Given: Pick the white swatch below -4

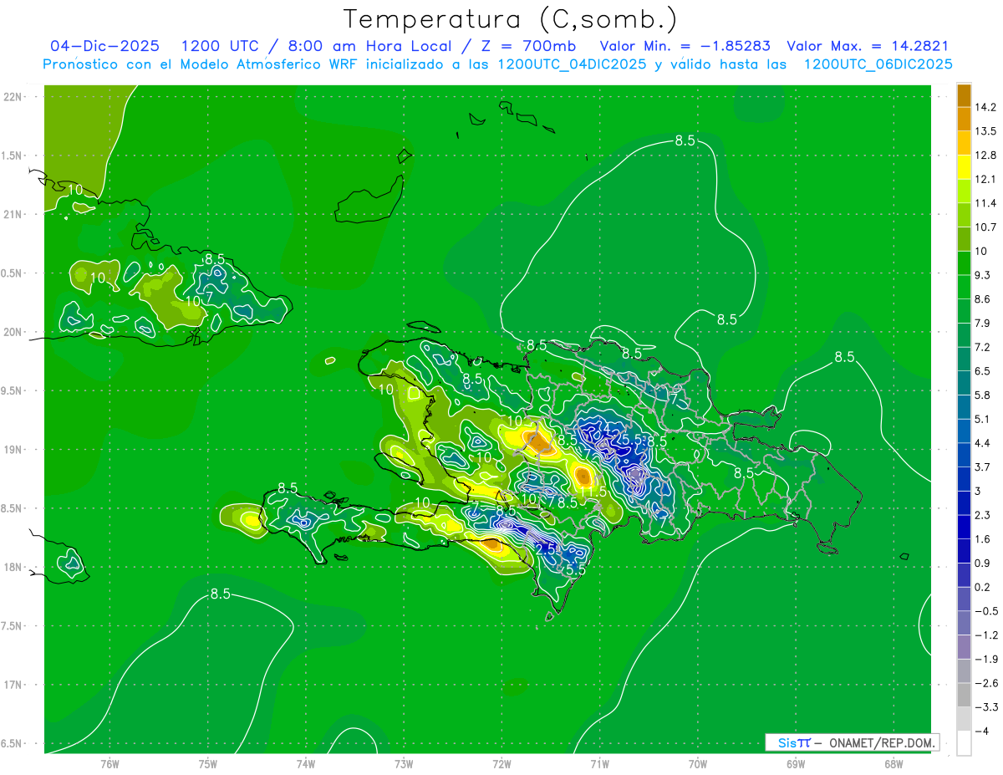Looking at the screenshot, I should pyautogui.click(x=964, y=742).
